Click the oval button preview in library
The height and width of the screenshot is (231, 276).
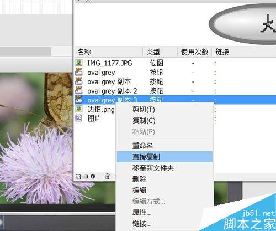coord(242,24)
